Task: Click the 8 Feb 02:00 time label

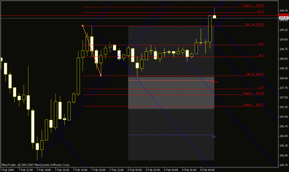Action: [153, 170]
